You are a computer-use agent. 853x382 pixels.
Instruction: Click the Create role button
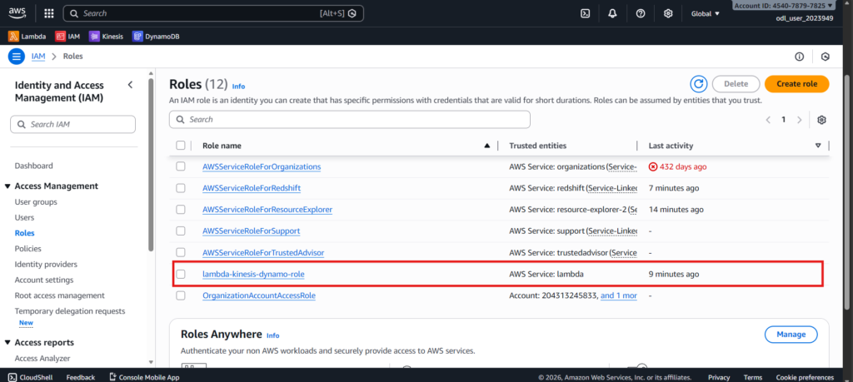(x=796, y=84)
